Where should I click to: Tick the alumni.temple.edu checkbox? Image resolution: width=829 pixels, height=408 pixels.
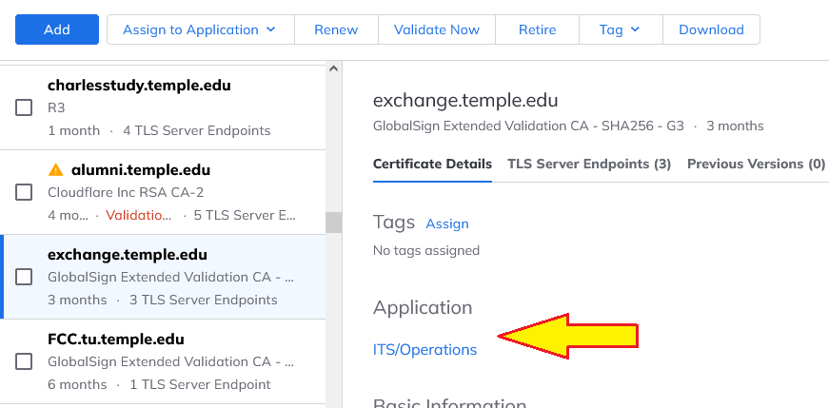[x=24, y=192]
